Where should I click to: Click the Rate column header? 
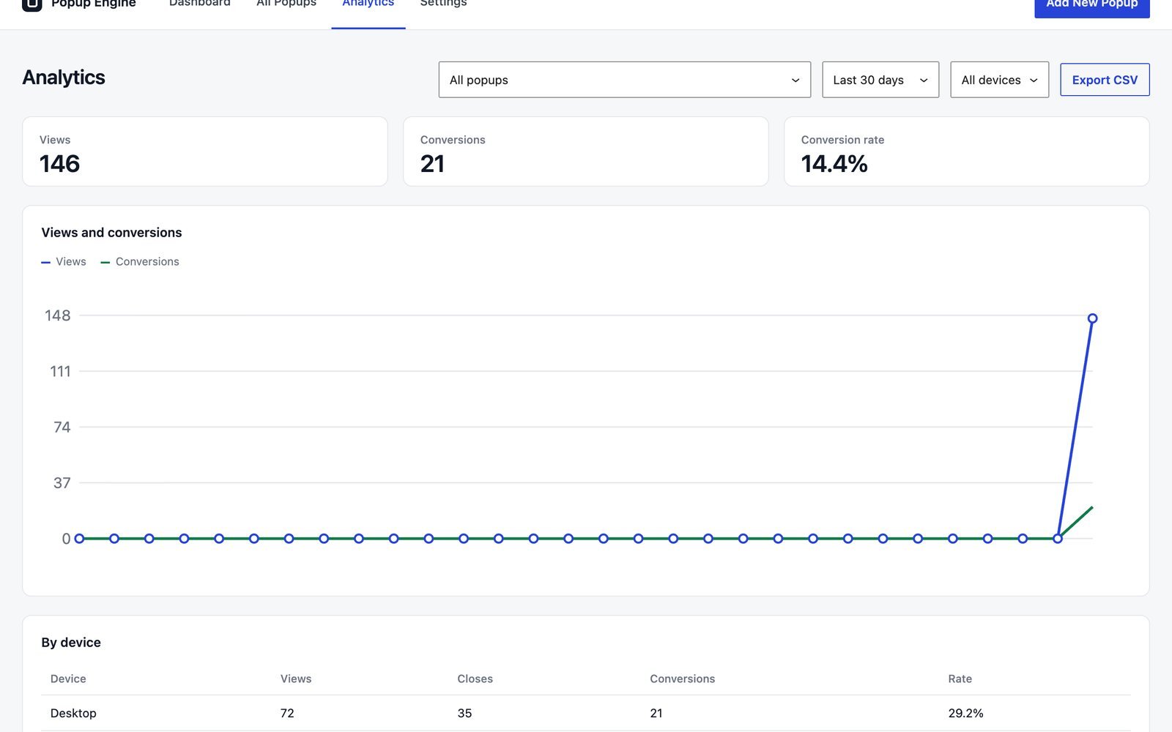click(960, 679)
